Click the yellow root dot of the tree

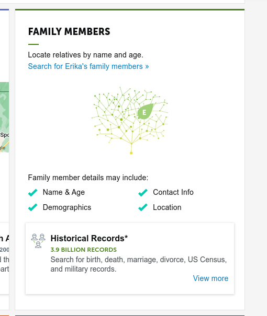(131, 153)
